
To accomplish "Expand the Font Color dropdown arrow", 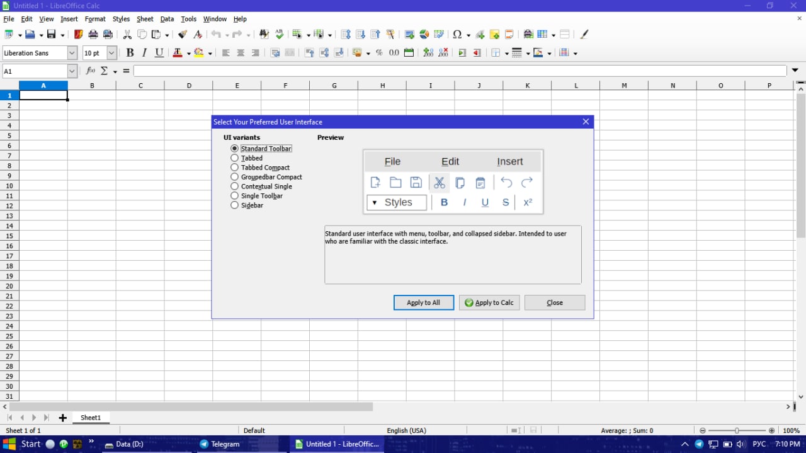I will pos(188,54).
